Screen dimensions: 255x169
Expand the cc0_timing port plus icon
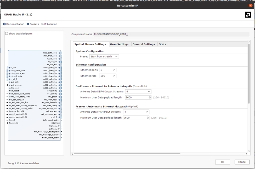(59, 91)
